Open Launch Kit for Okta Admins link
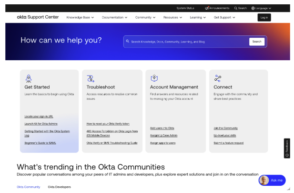 coord(41,124)
